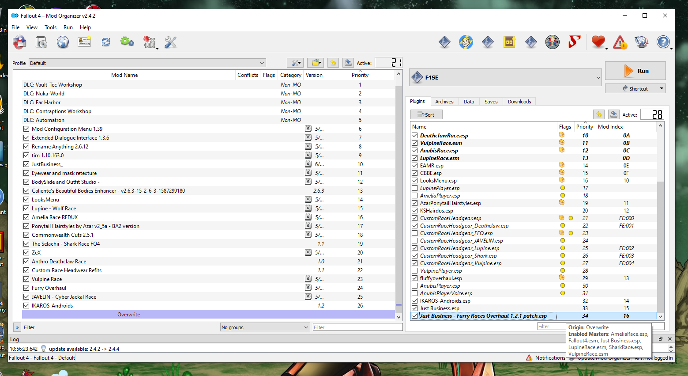Select the Just Business.esp plugin row
The width and height of the screenshot is (688, 376).
click(x=534, y=308)
